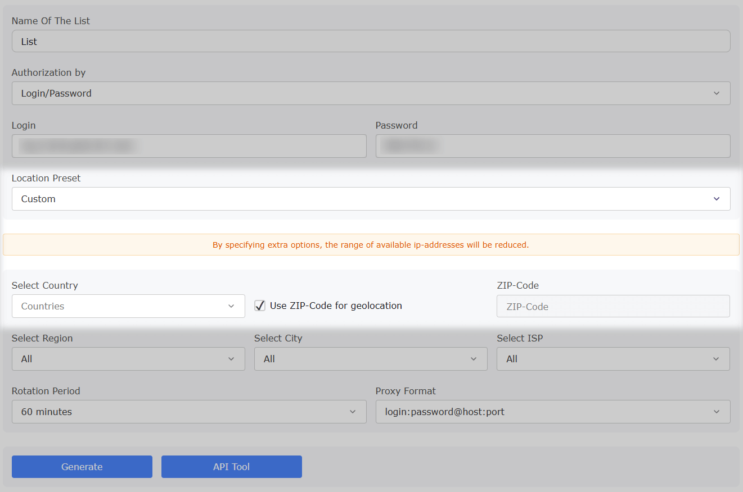This screenshot has width=743, height=492.
Task: Click the Name Of The List field
Action: [371, 40]
